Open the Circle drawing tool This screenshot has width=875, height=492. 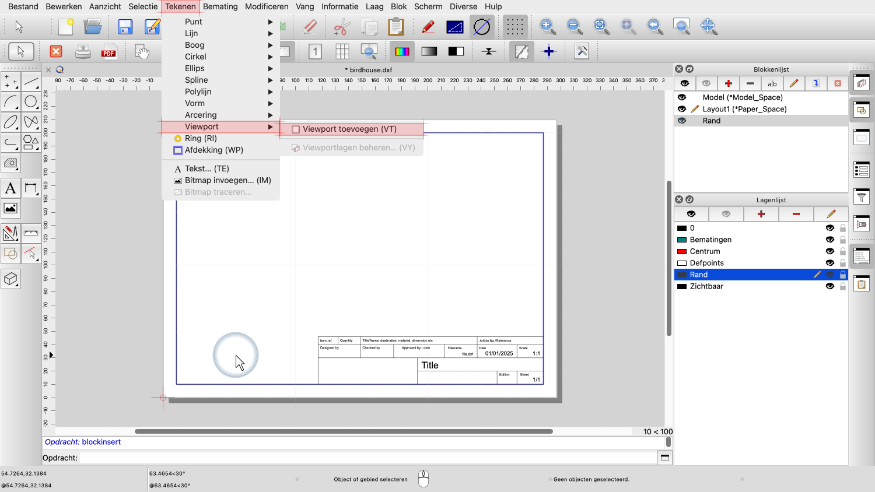(x=31, y=102)
